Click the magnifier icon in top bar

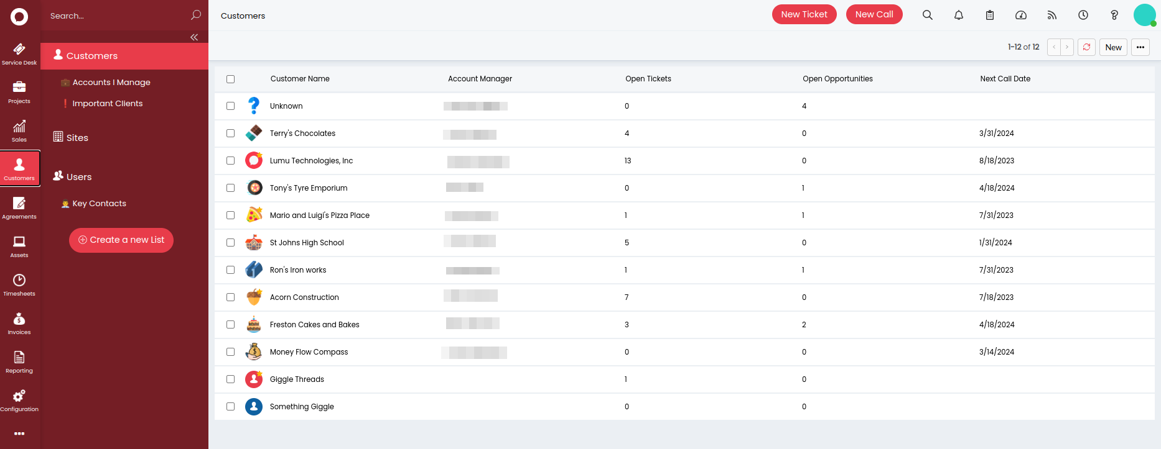point(928,15)
